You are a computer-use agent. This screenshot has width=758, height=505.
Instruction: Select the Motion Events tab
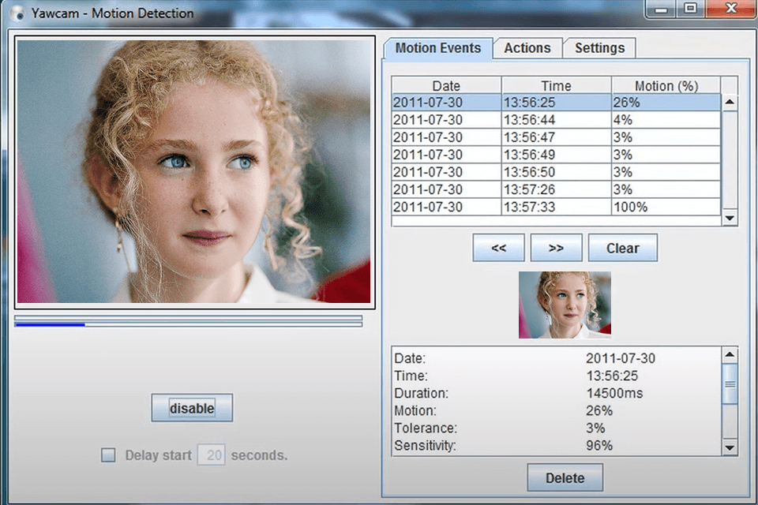coord(437,48)
